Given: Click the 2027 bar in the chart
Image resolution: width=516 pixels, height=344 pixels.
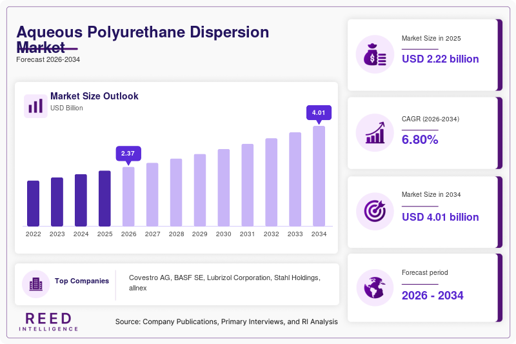Looking at the screenshot, I should 152,194.
